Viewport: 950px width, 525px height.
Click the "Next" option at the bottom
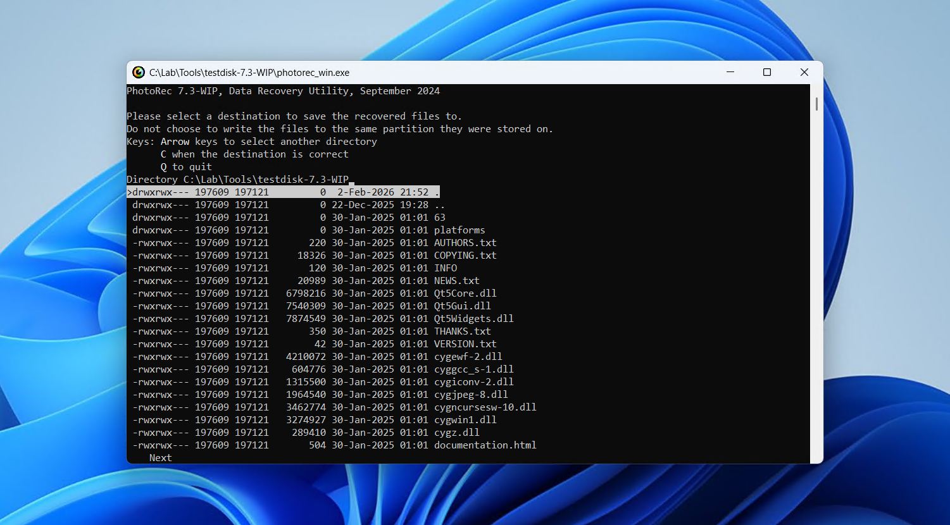[159, 457]
